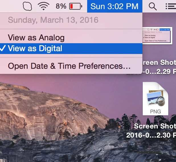The height and width of the screenshot is (162, 176).
Task: Open Notification Center list icon
Action: (171, 6)
